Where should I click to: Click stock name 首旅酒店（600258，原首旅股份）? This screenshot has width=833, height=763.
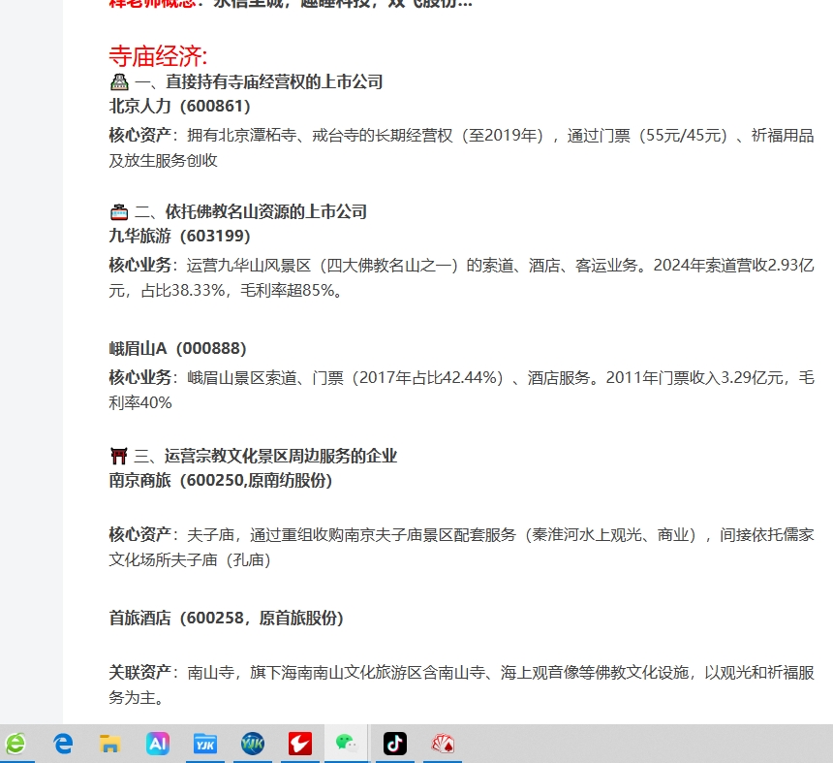coord(227,618)
